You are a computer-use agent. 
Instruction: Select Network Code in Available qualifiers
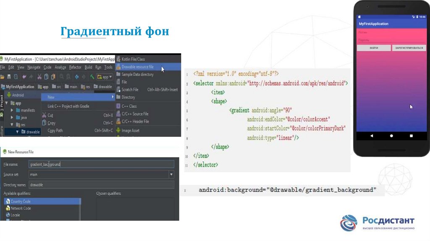click(21, 208)
